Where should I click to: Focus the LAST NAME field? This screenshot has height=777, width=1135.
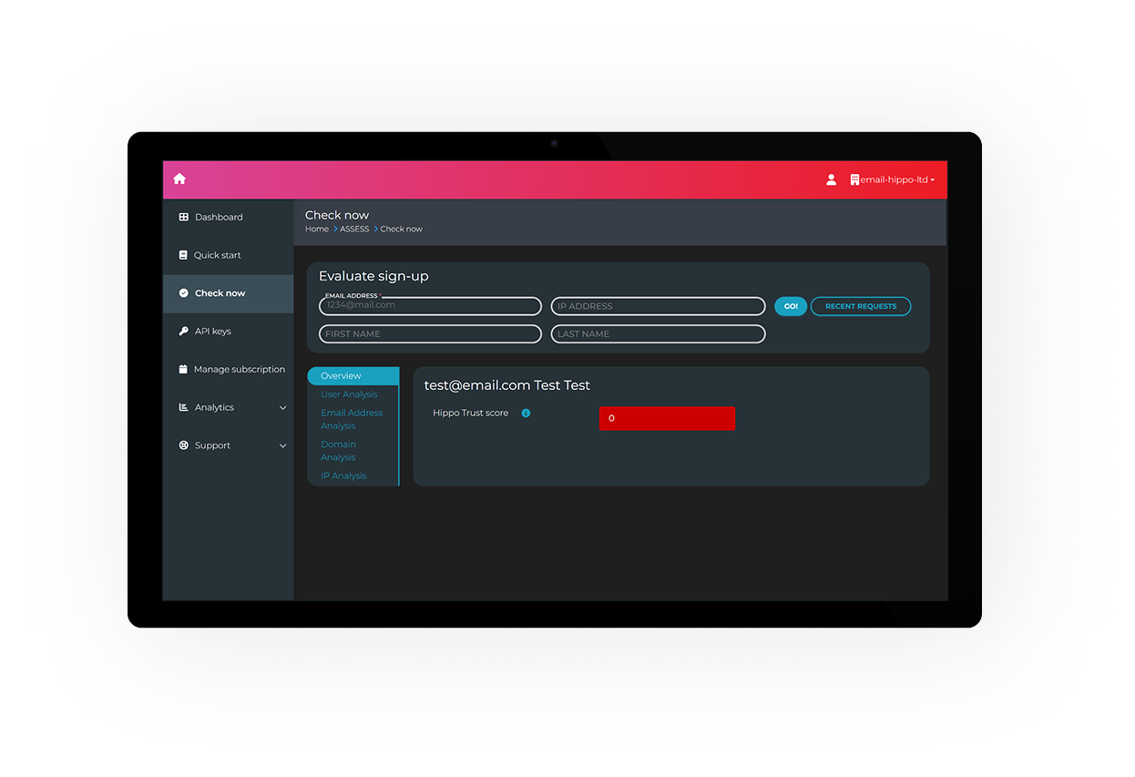coord(658,334)
